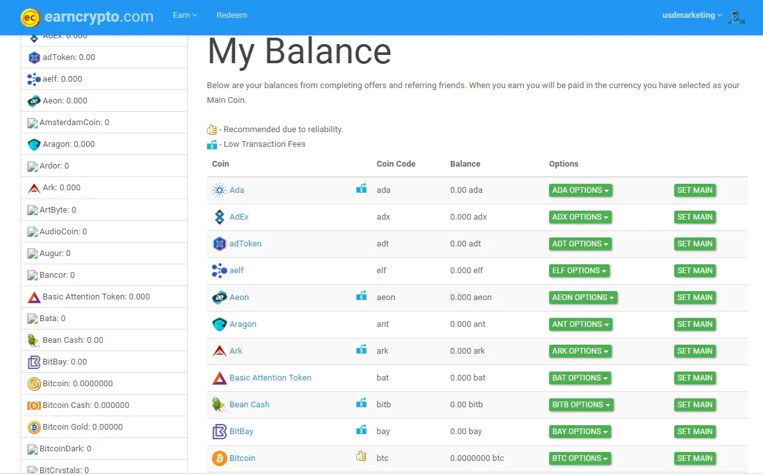Click the sidebar Bitcoin Gold icon
This screenshot has height=475, width=763.
click(x=34, y=427)
